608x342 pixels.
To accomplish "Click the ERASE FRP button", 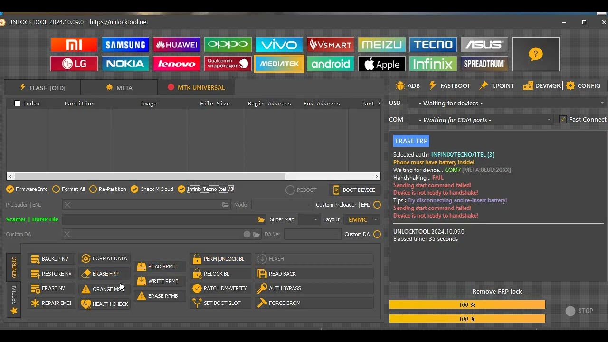I will (104, 274).
